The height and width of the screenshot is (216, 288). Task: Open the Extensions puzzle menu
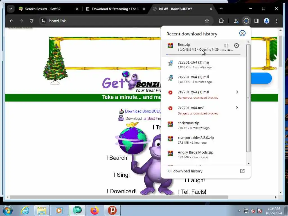point(221,21)
